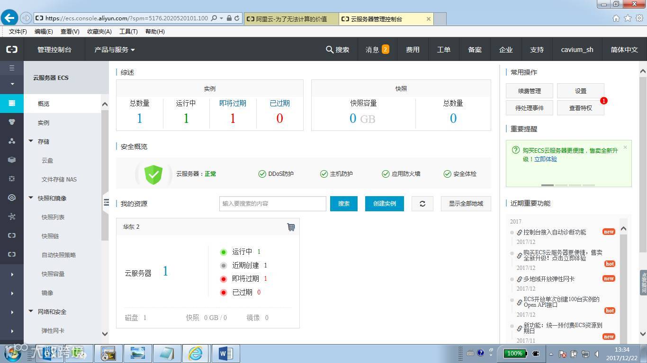647x363 pixels.
Task: Open 续费管理
Action: 530,91
